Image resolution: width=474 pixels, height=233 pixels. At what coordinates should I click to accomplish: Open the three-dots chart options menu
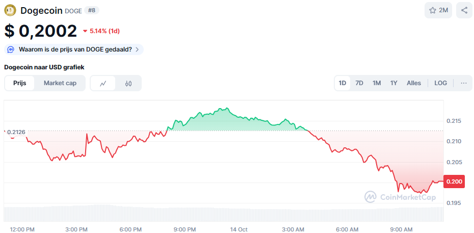tap(464, 83)
